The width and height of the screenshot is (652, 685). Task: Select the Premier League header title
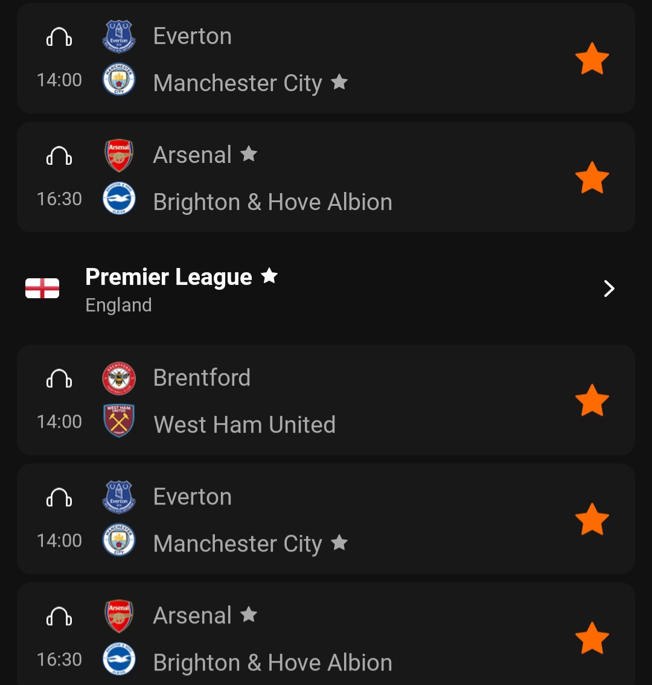tap(168, 277)
